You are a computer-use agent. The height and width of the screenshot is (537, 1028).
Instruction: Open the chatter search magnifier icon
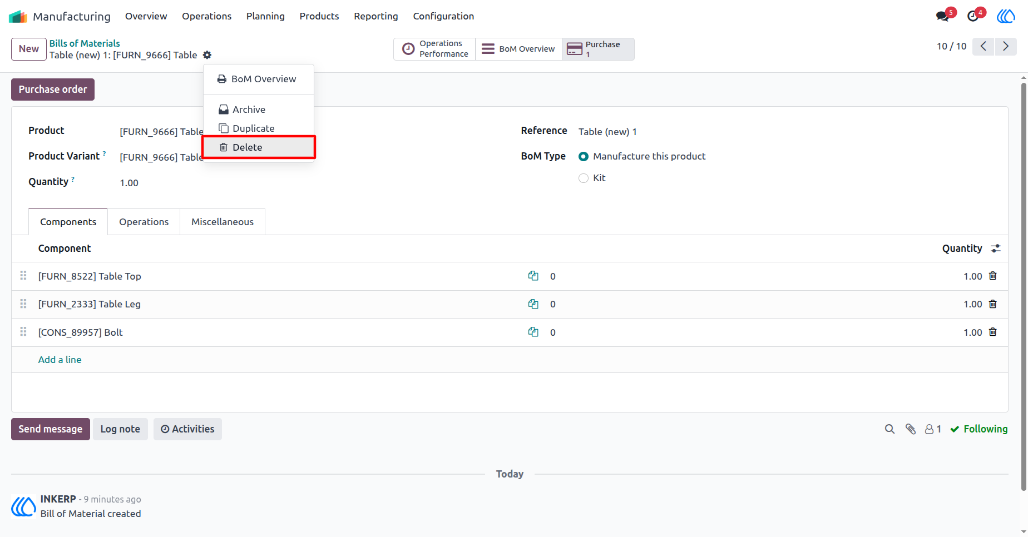pos(889,429)
